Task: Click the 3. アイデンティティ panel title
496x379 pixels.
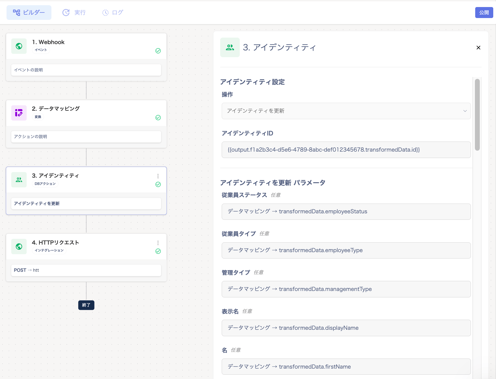Action: [x=279, y=47]
